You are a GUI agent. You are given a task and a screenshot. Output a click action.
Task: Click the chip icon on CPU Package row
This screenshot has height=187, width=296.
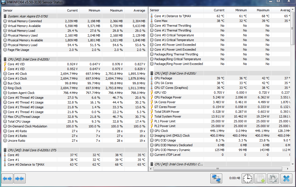pyautogui.click(x=152, y=78)
